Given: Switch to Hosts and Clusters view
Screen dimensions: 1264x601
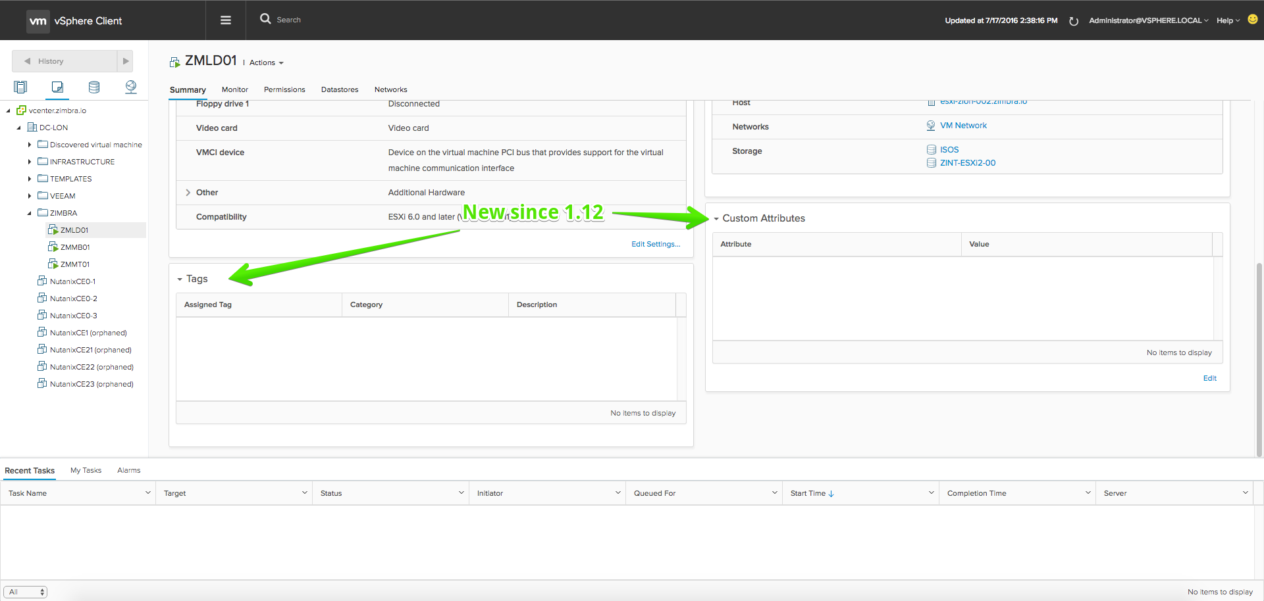Looking at the screenshot, I should click(x=20, y=87).
